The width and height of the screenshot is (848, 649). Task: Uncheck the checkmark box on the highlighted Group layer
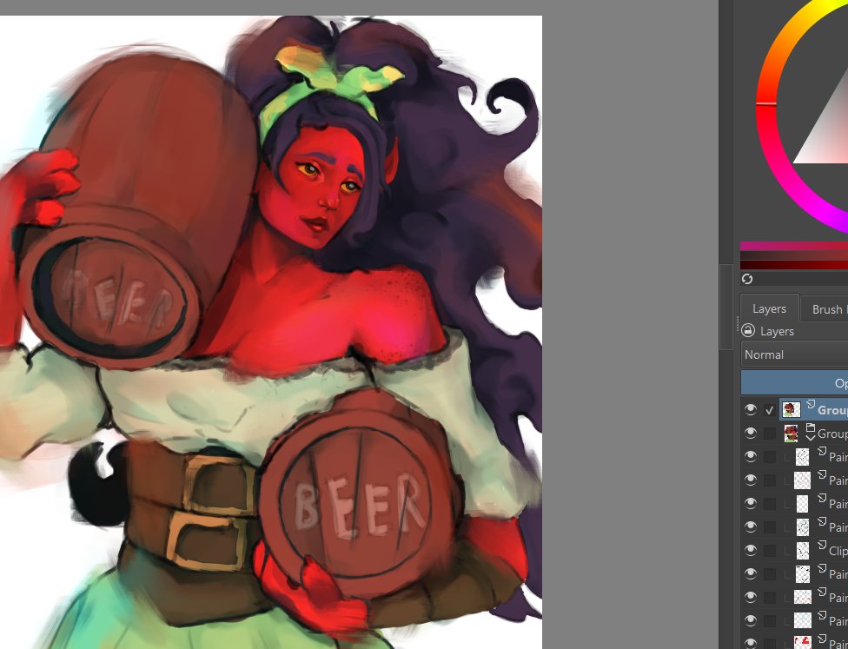770,410
